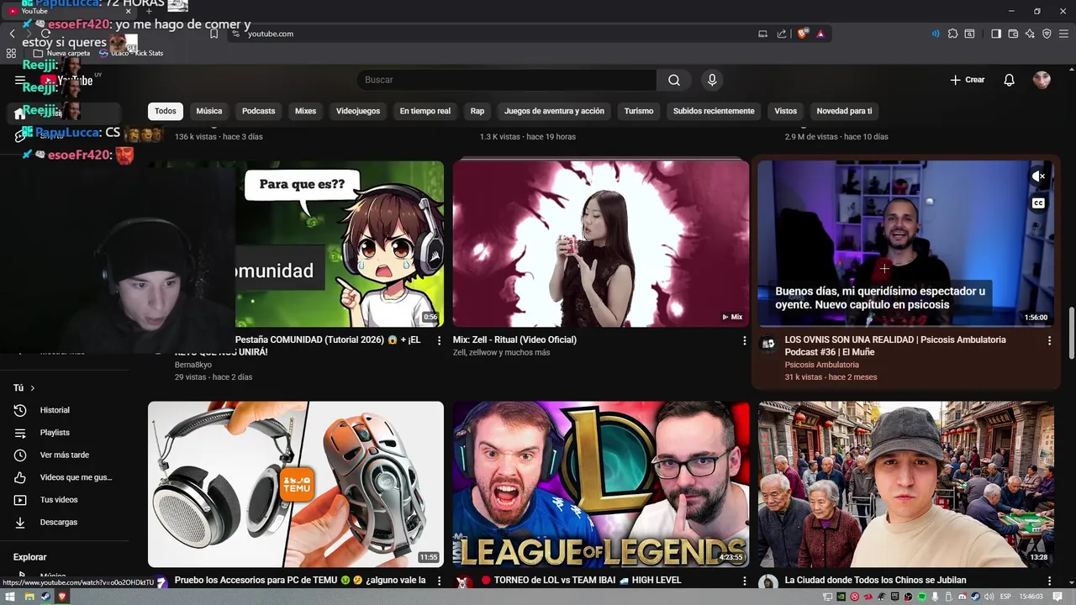
Task: Select the Turismo filter chip
Action: coord(639,111)
